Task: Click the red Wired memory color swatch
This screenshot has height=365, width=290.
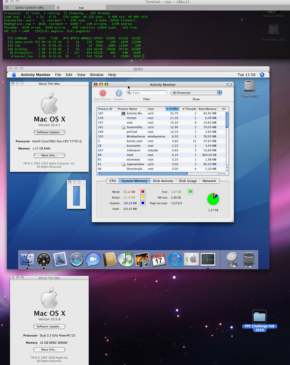Action: (x=143, y=192)
